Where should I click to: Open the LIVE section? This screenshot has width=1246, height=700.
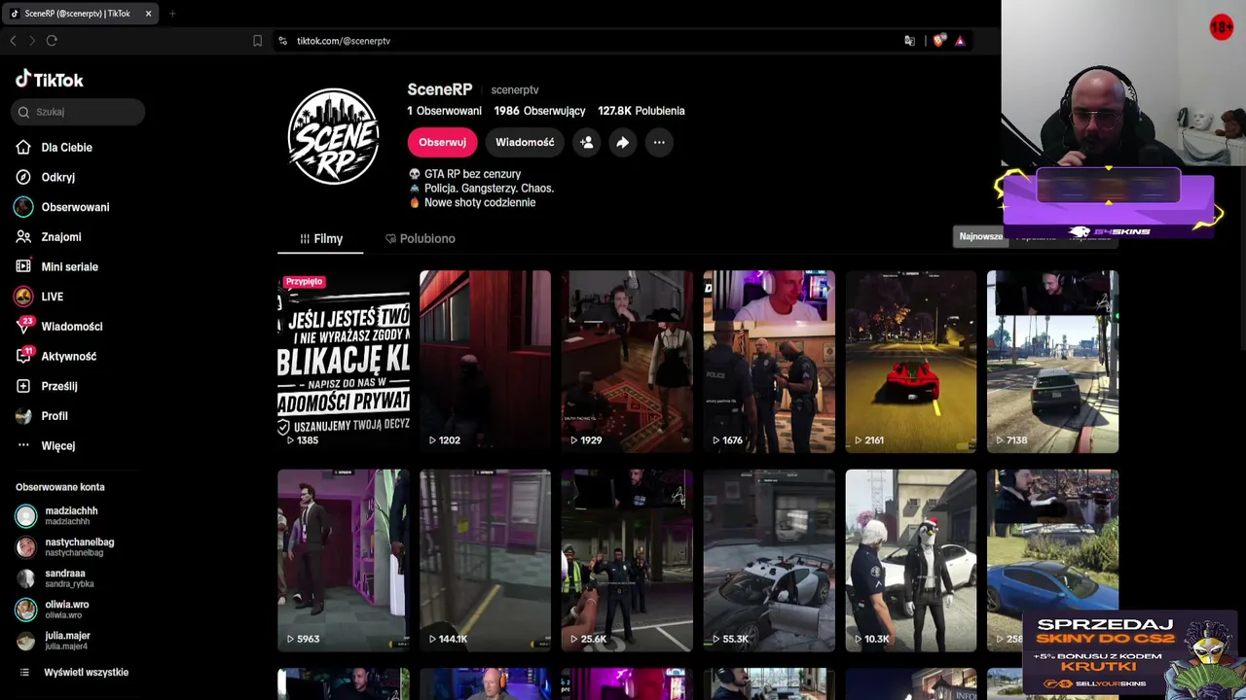click(40, 297)
